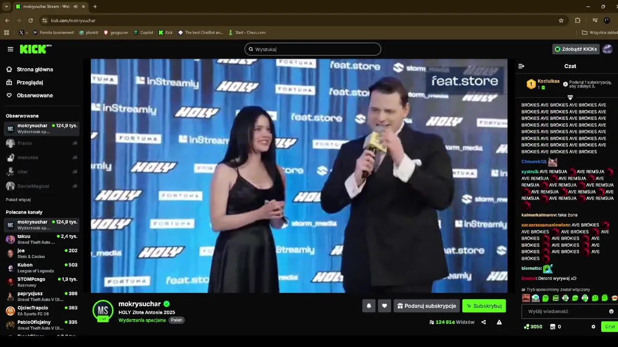Collapse the chat panel arrow icon

(521, 66)
